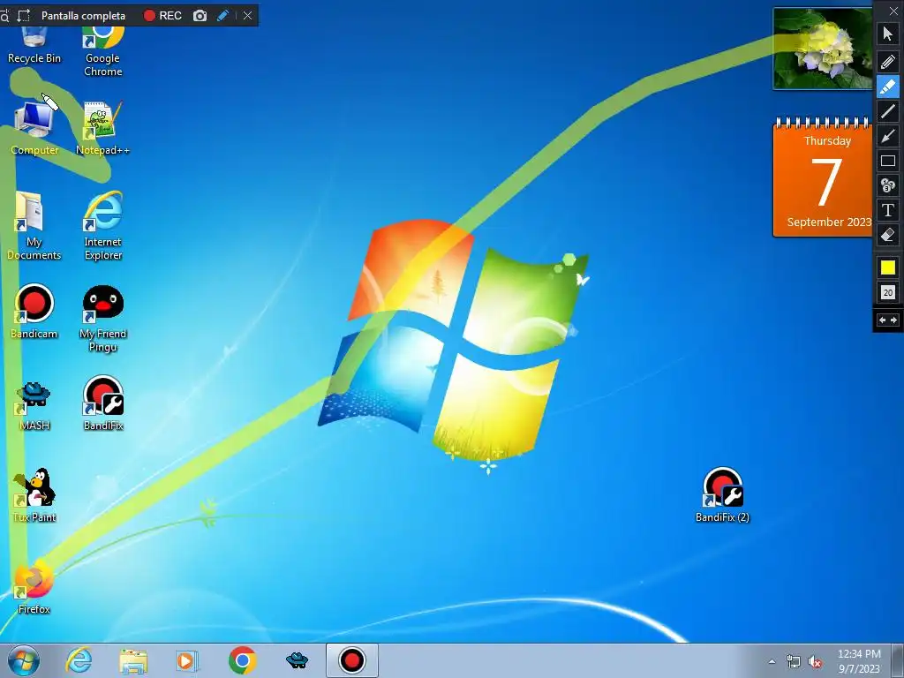The width and height of the screenshot is (904, 678).
Task: Open the clock showing 12:34 PM
Action: coord(859,660)
